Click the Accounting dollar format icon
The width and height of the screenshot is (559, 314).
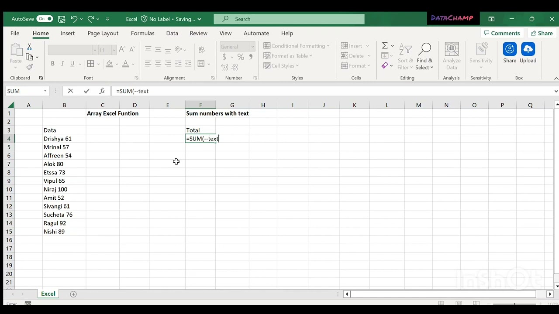(x=224, y=57)
